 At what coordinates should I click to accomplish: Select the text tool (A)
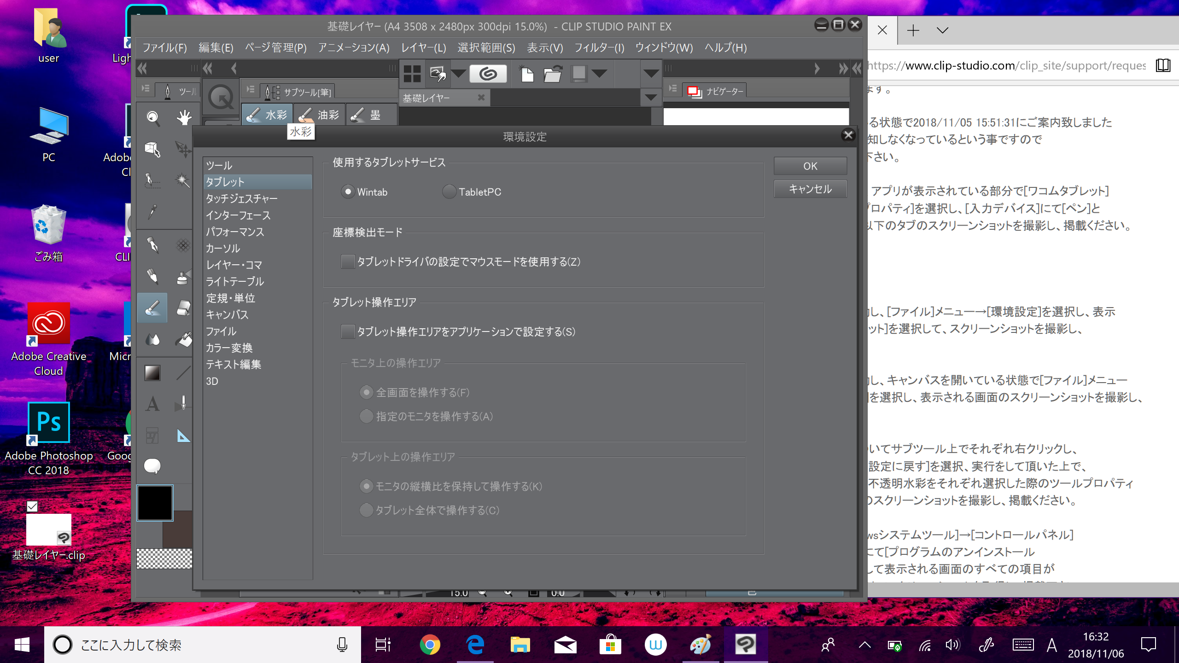point(152,404)
